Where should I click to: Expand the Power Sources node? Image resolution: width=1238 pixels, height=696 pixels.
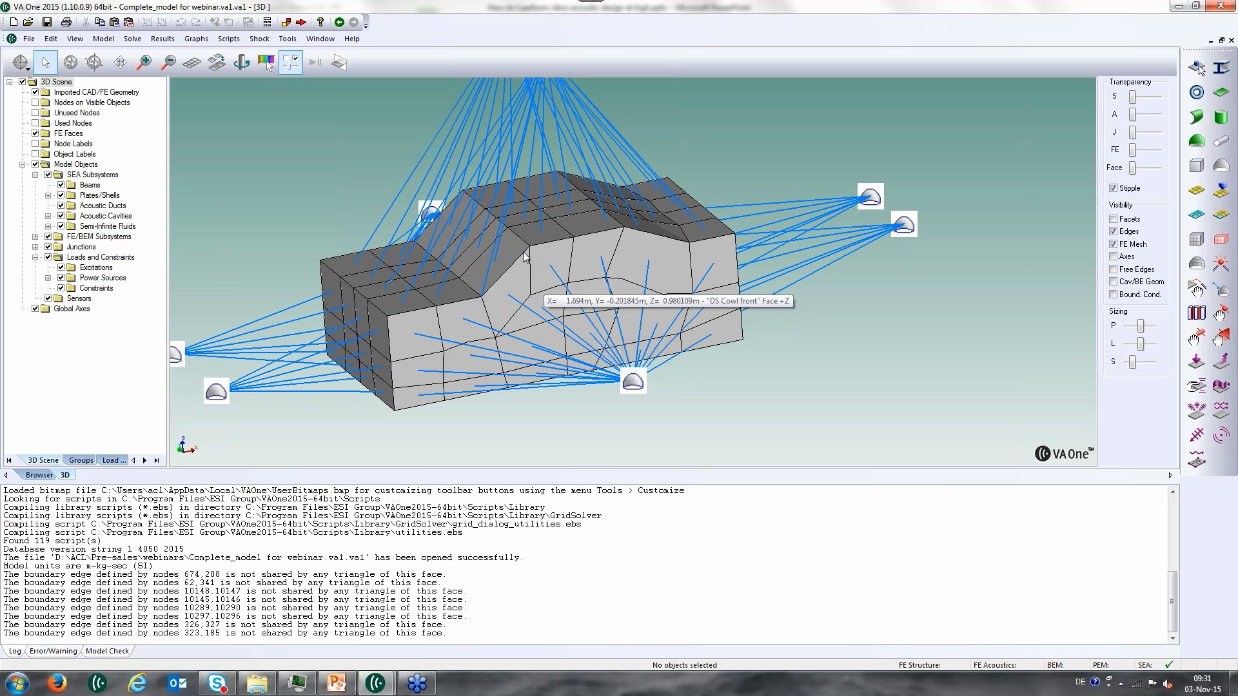(48, 278)
